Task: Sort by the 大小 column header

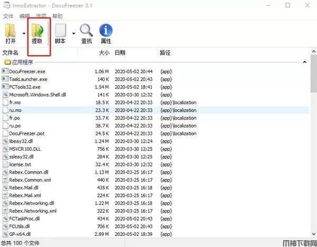Action: pos(104,53)
